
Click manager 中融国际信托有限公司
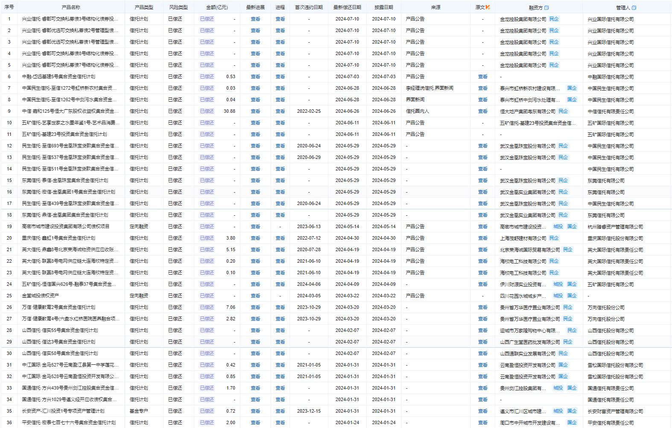[611, 77]
